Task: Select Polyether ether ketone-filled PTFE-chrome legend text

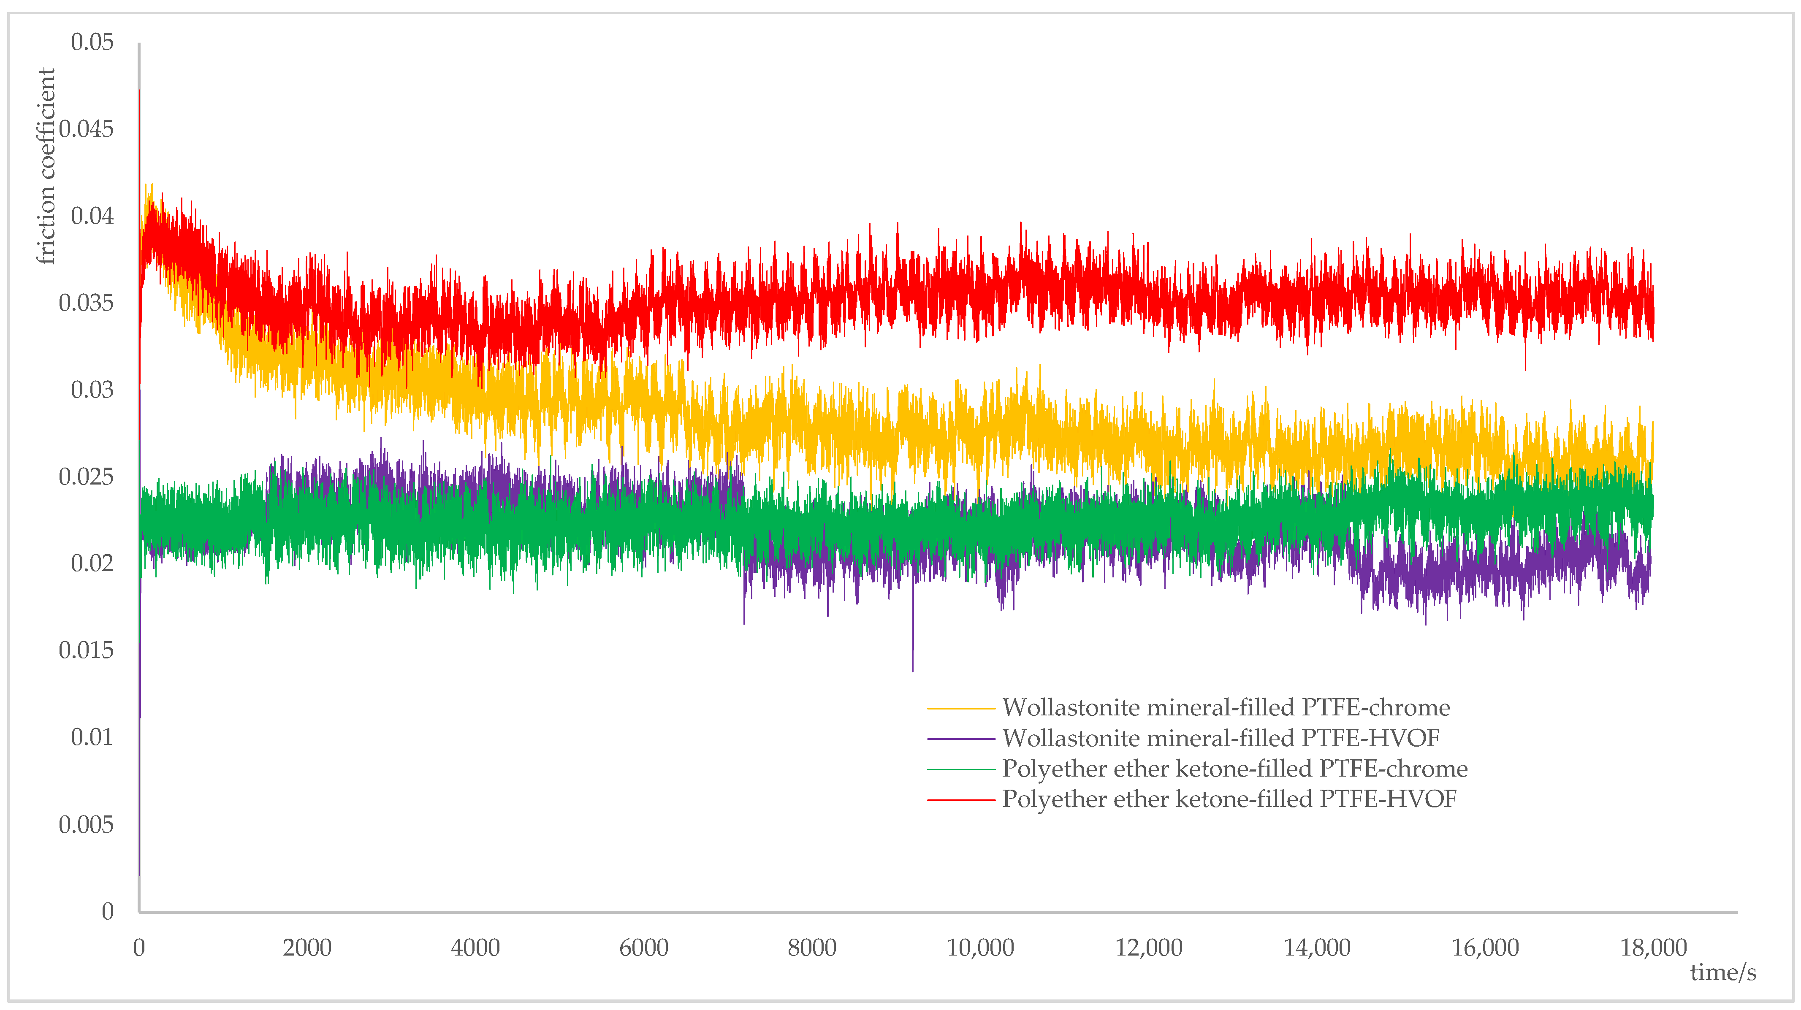Action: pos(1235,768)
